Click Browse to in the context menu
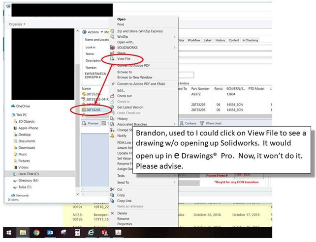Screen dimensions: 316x242 tap(125, 72)
